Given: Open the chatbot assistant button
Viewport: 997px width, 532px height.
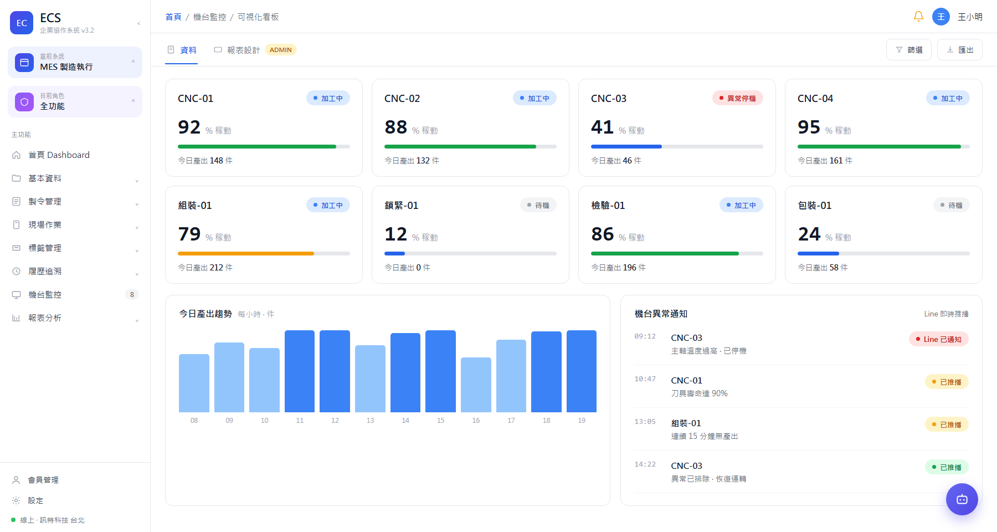Looking at the screenshot, I should point(962,499).
